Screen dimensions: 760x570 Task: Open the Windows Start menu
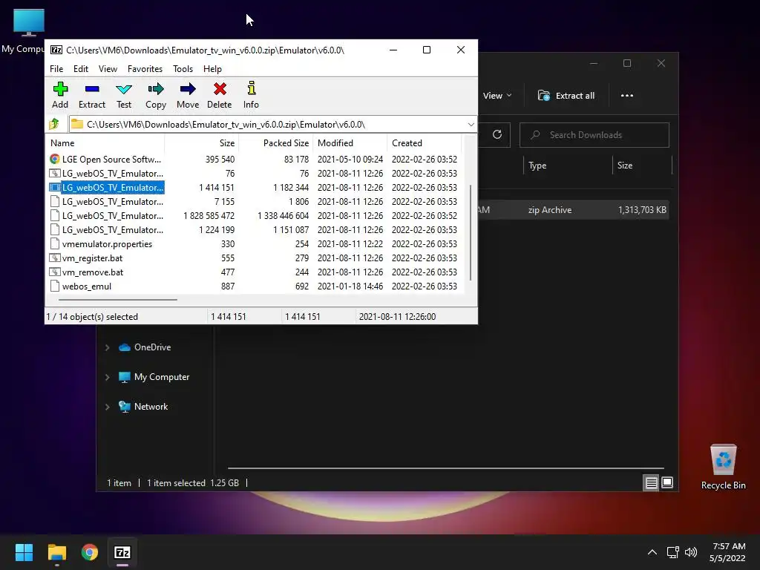coord(24,552)
